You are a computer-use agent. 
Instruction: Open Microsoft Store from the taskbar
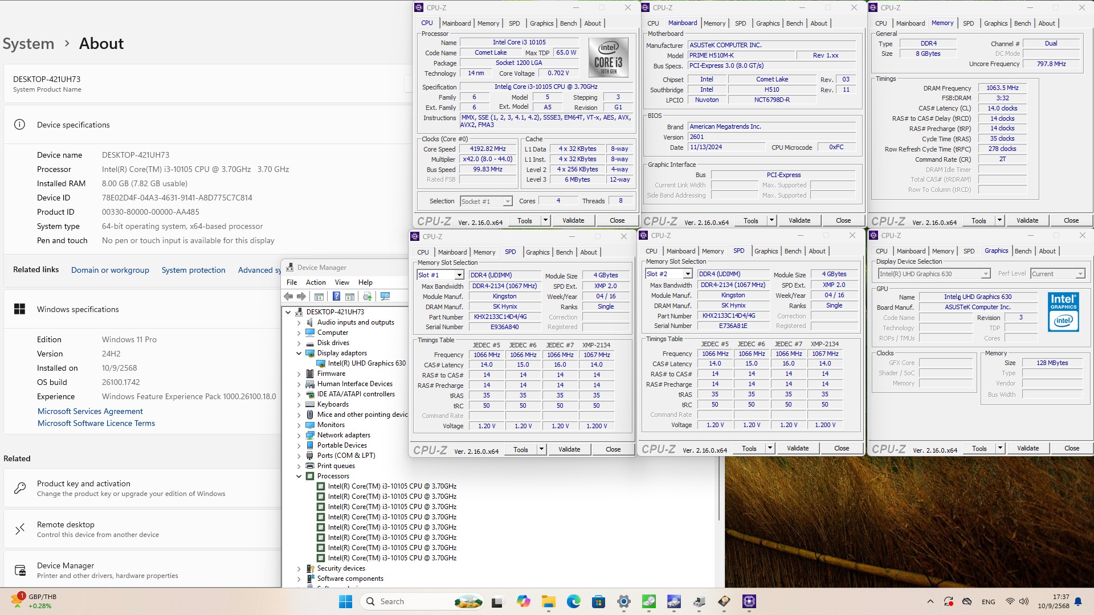[x=598, y=601]
